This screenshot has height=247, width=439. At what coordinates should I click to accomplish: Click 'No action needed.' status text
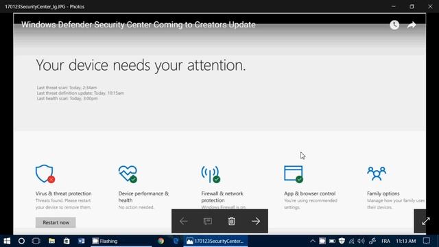point(136,207)
